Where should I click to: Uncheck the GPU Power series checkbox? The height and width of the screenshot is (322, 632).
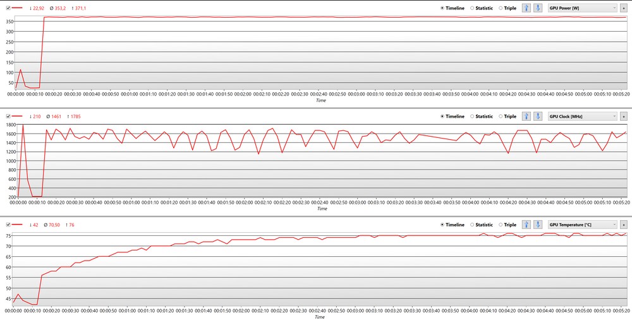(x=8, y=8)
